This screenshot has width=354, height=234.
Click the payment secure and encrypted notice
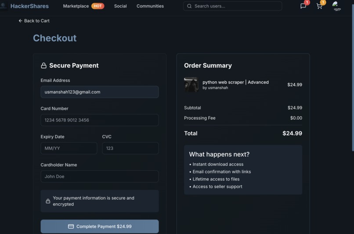[x=100, y=201]
